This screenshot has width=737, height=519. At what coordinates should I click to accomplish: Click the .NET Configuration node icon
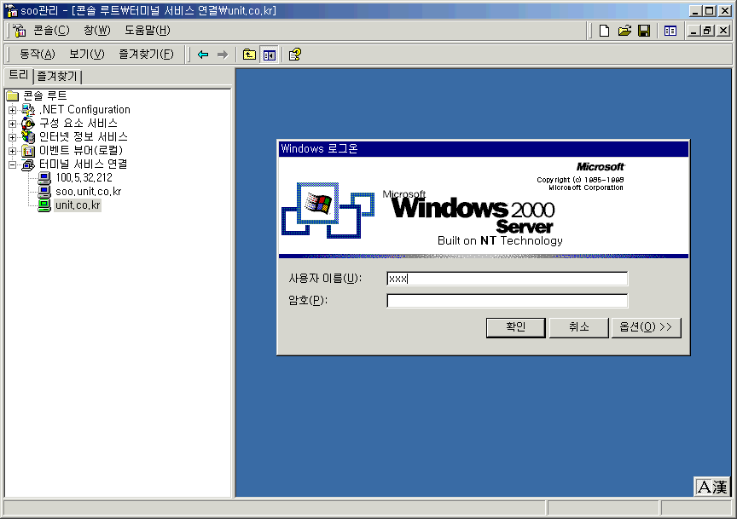pos(28,110)
